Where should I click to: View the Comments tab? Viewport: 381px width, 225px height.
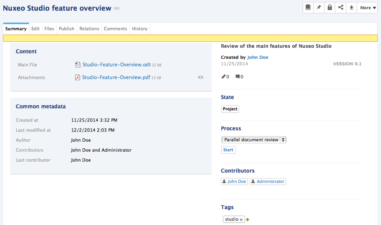pyautogui.click(x=115, y=29)
